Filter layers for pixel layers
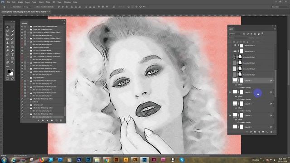 tap(244, 34)
